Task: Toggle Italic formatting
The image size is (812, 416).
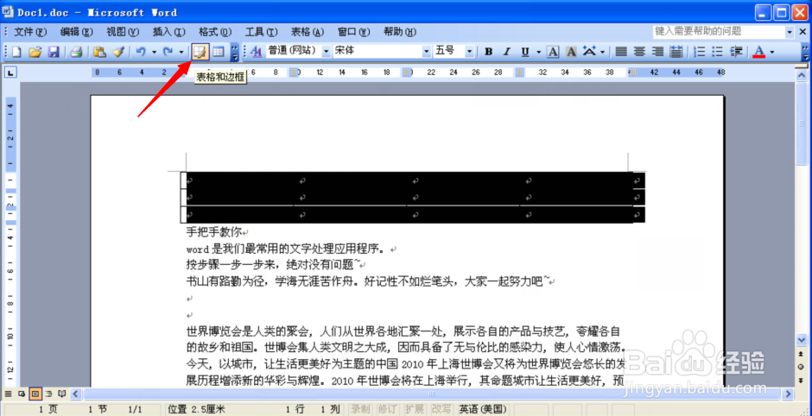Action: point(507,52)
